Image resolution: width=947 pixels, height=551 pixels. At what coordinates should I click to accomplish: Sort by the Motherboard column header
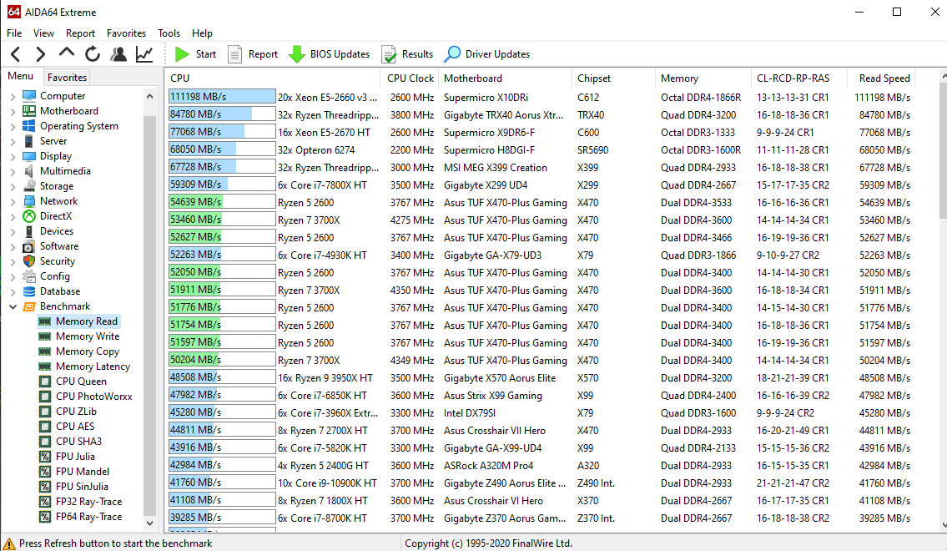pos(505,78)
